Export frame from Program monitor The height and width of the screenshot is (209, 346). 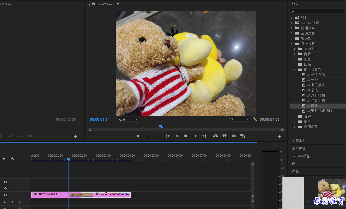pyautogui.click(x=234, y=136)
